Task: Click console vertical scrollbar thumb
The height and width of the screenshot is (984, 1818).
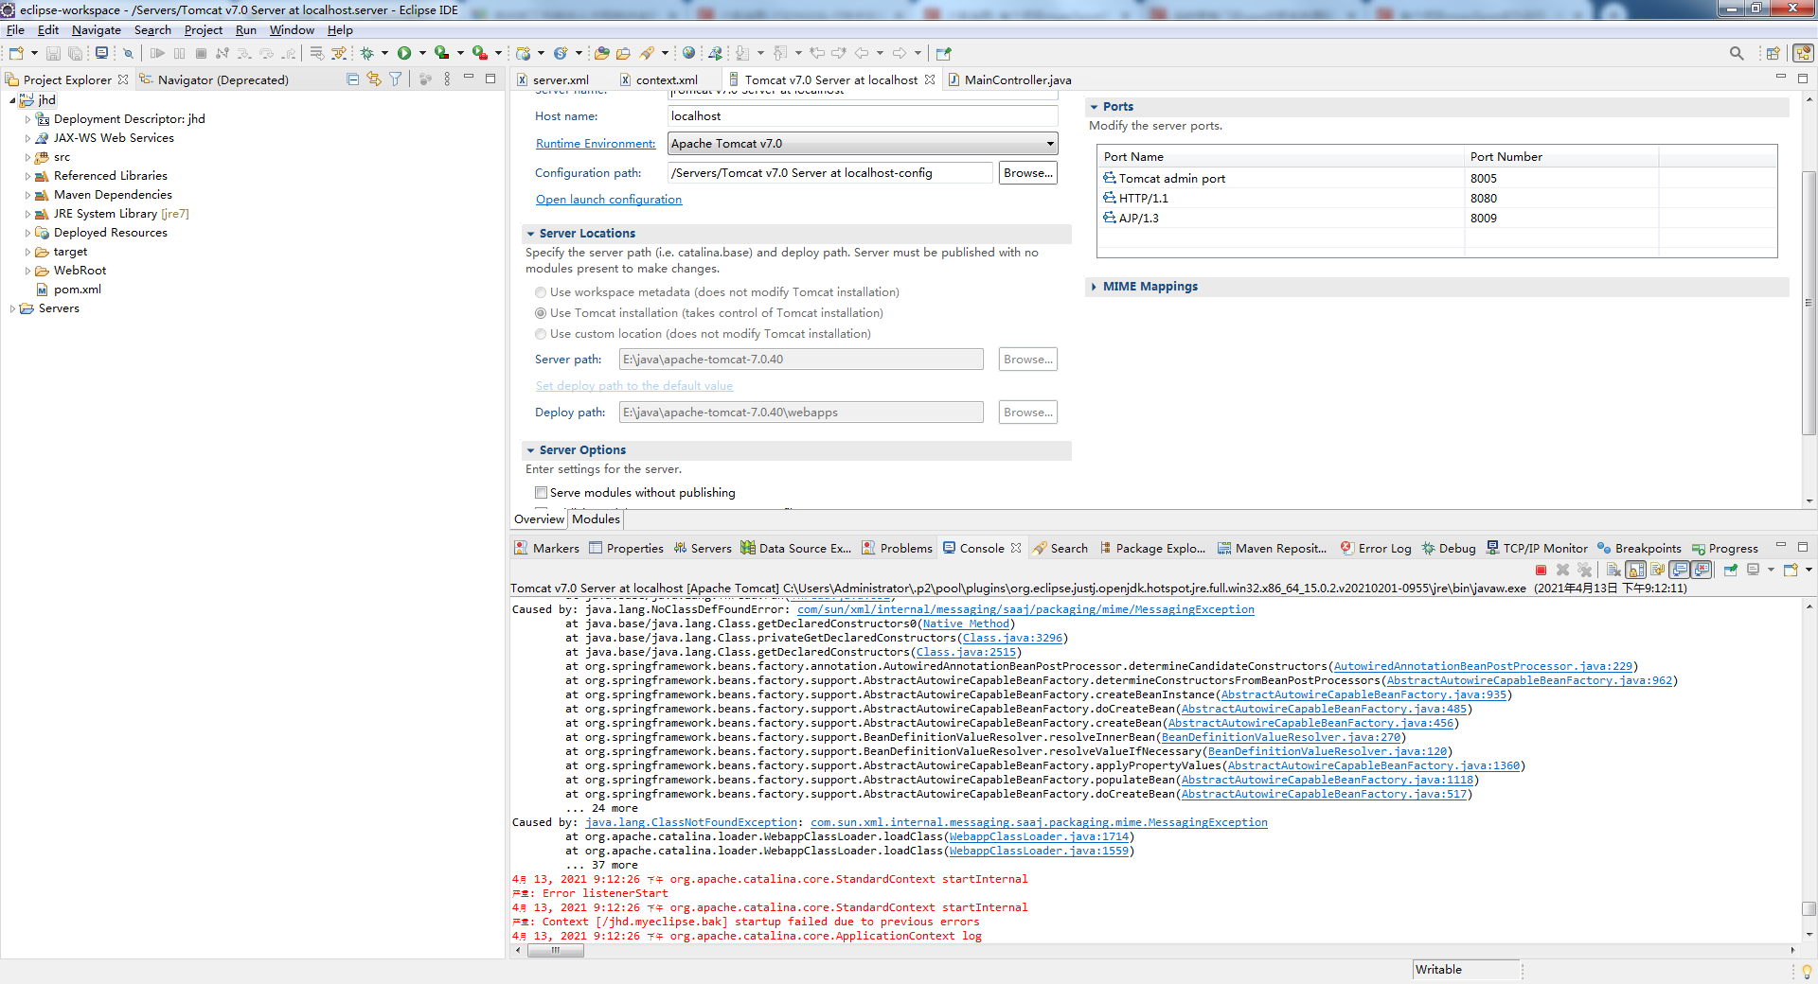Action: pyautogui.click(x=1809, y=909)
